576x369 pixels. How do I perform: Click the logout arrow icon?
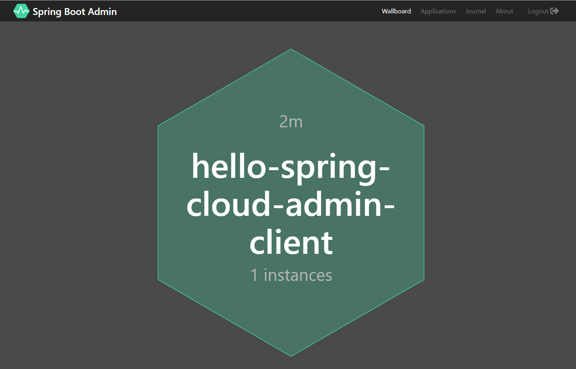(555, 11)
